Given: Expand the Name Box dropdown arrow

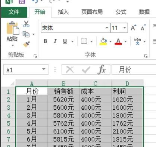Looking at the screenshot, I should pyautogui.click(x=44, y=69).
